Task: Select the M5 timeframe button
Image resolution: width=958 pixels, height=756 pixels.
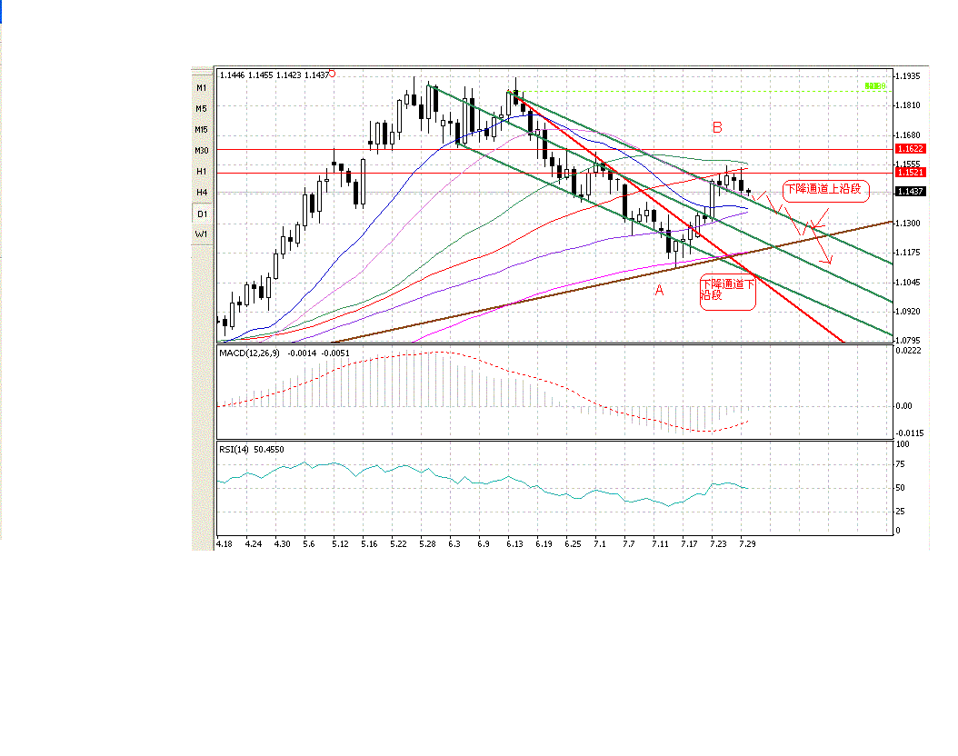Action: pos(202,109)
